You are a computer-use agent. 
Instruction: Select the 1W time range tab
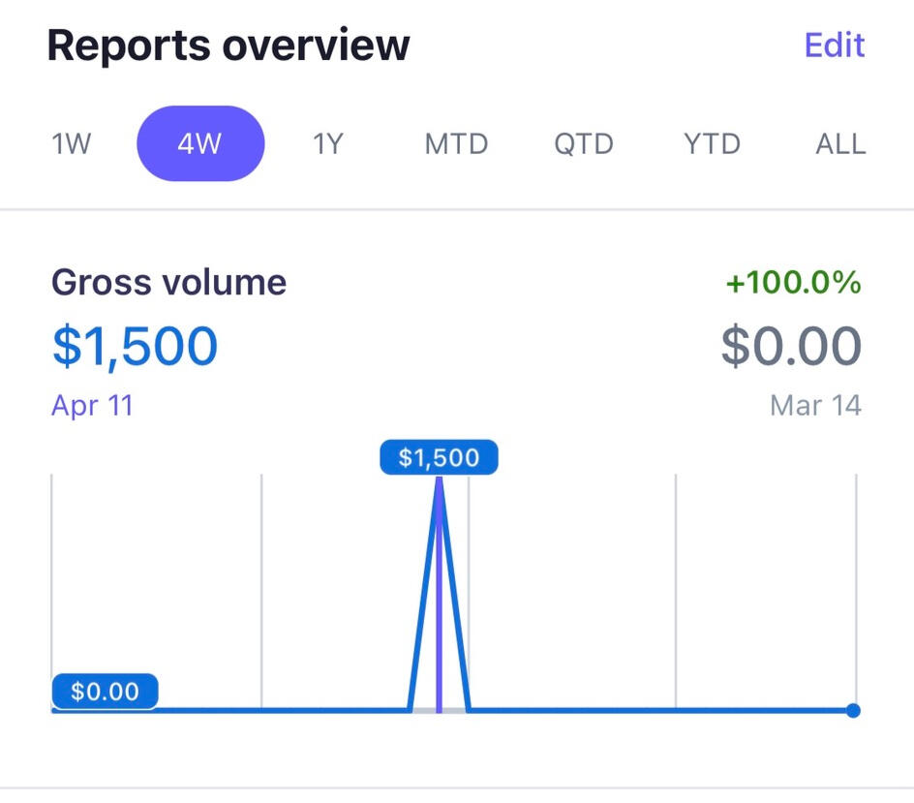(71, 144)
